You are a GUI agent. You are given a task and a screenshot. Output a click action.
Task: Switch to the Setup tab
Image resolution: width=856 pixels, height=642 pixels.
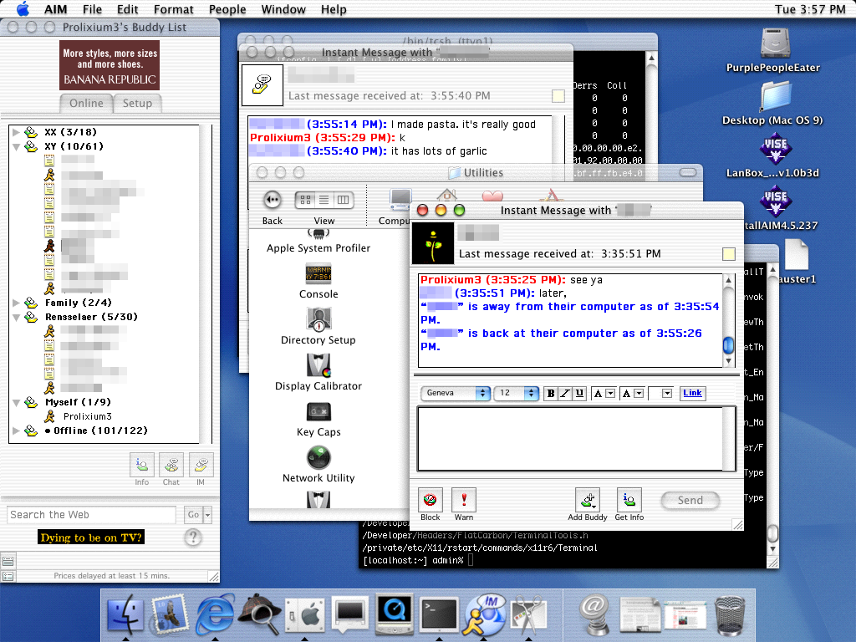(137, 103)
